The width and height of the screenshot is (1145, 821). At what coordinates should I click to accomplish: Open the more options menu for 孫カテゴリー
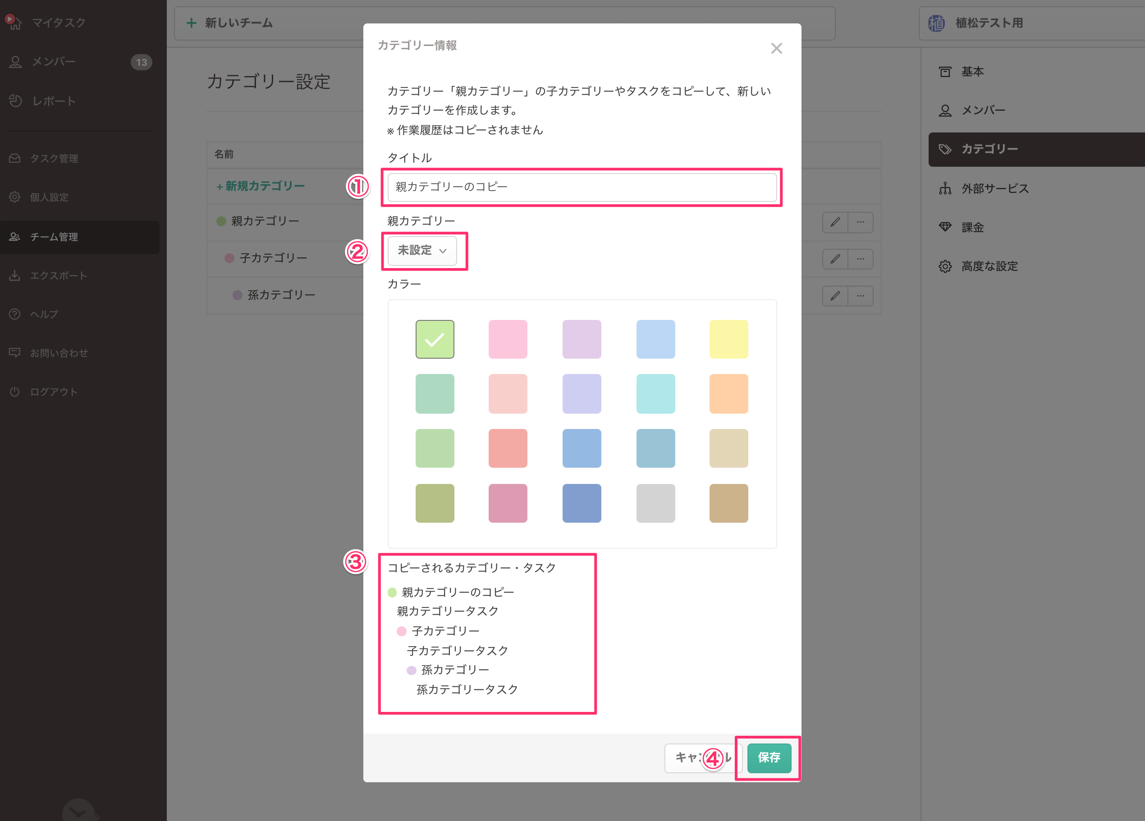click(861, 296)
